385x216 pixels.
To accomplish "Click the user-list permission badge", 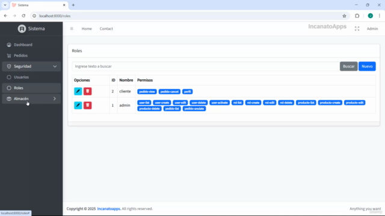I will click(x=144, y=103).
